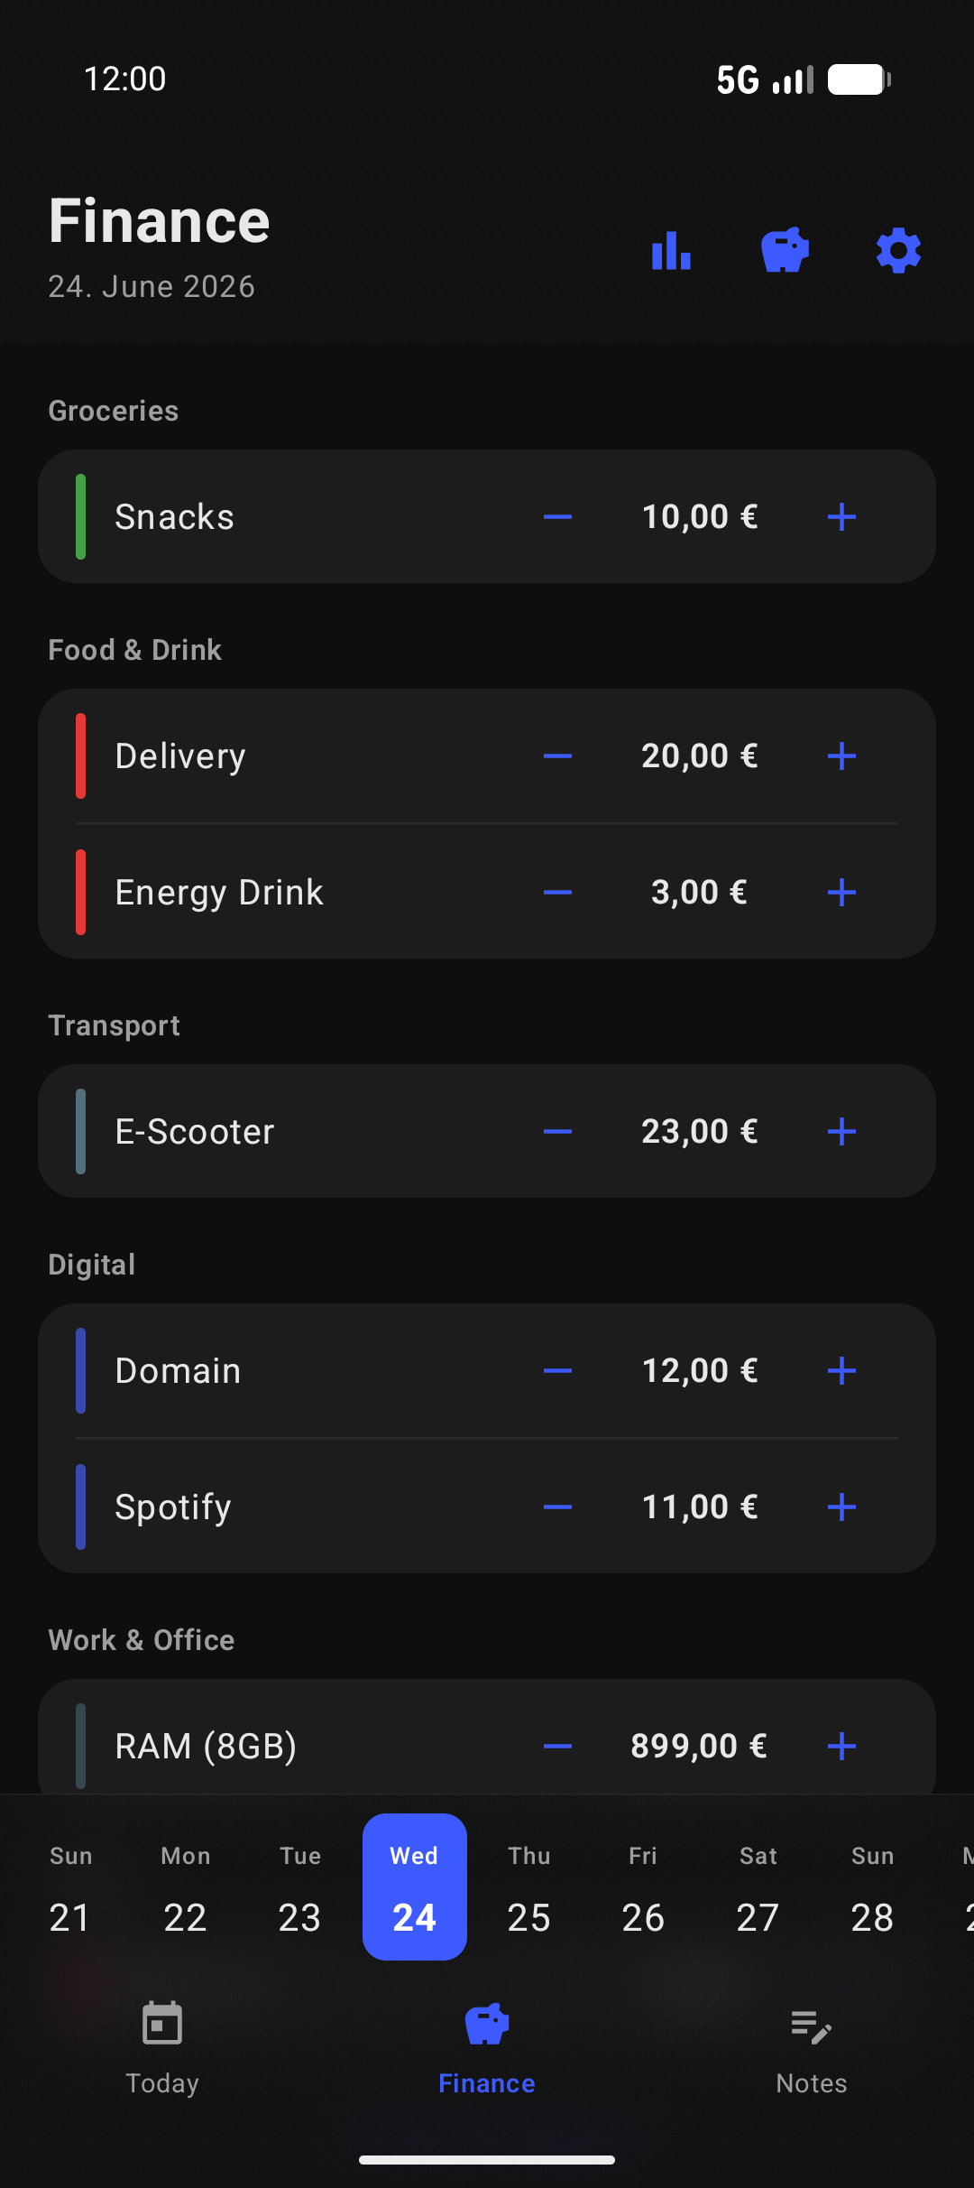Viewport: 974px width, 2188px height.
Task: Add to Energy Drink with plus
Action: (841, 892)
